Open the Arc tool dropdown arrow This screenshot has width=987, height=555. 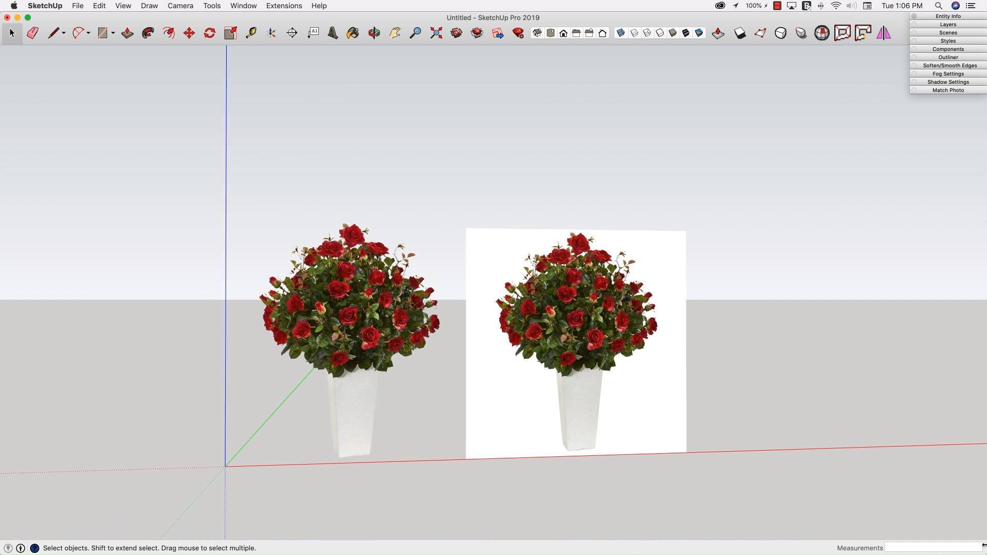pyautogui.click(x=88, y=33)
